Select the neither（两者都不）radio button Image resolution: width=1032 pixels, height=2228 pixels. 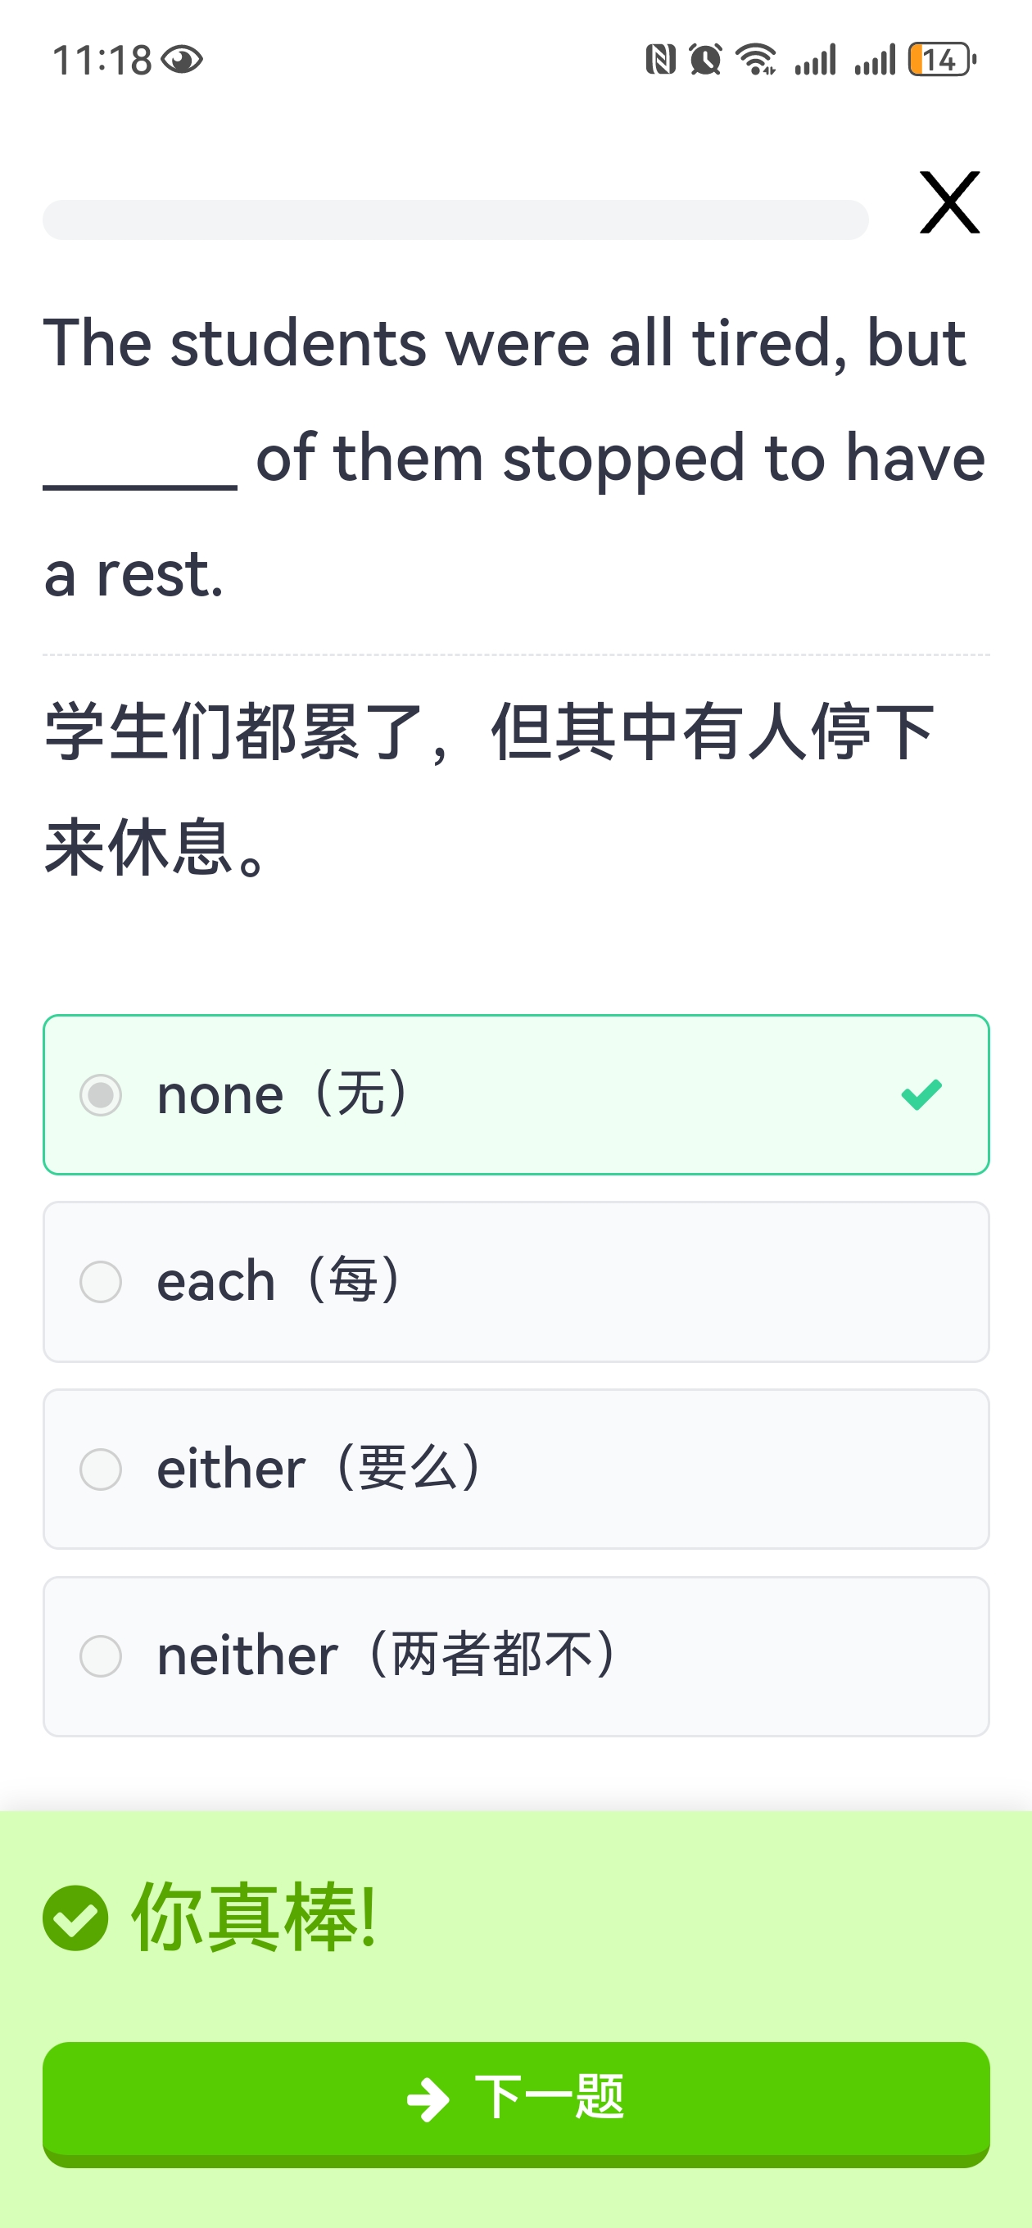[101, 1656]
